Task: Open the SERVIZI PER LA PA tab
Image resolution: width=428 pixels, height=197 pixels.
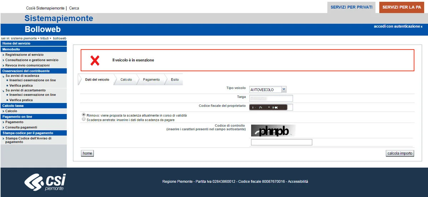Action: (x=402, y=7)
